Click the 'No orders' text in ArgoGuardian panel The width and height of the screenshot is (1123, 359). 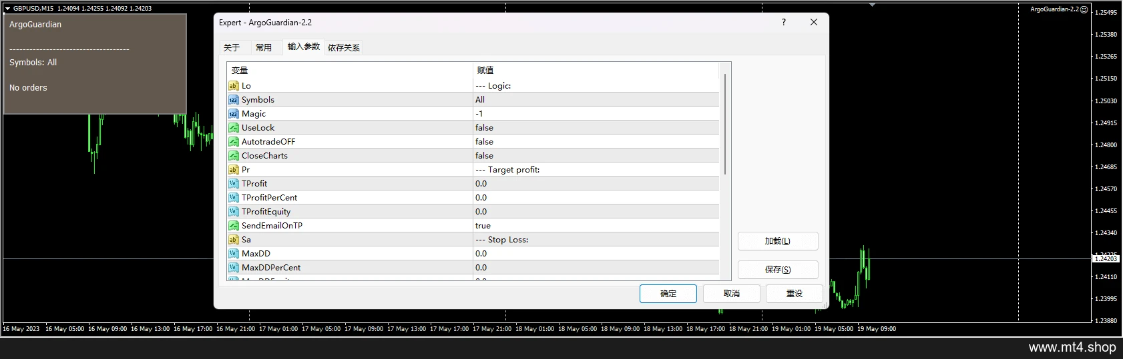tap(28, 88)
